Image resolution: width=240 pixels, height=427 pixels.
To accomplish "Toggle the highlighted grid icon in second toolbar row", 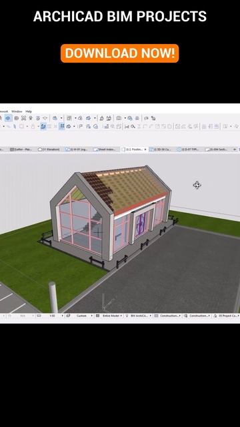I will [x=62, y=126].
